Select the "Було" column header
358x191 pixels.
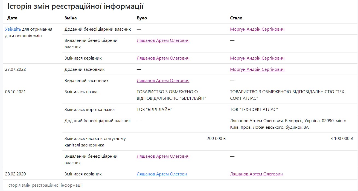coord(142,18)
